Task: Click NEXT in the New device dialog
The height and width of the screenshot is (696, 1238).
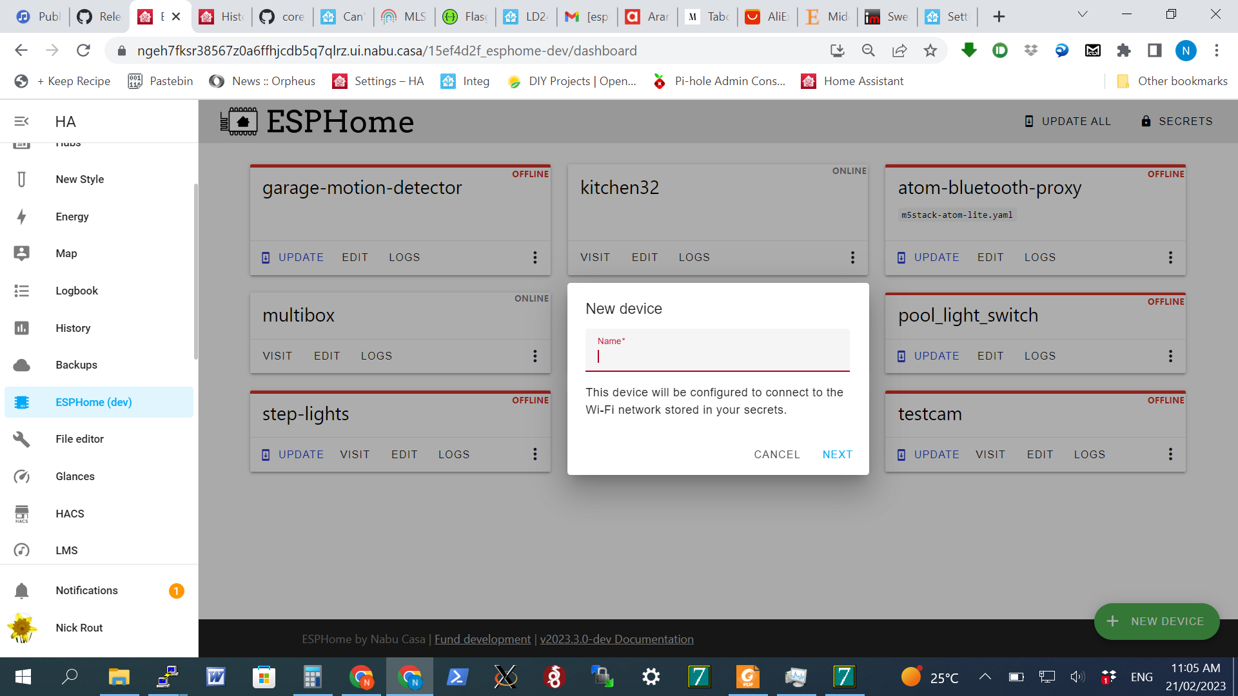Action: [x=837, y=454]
